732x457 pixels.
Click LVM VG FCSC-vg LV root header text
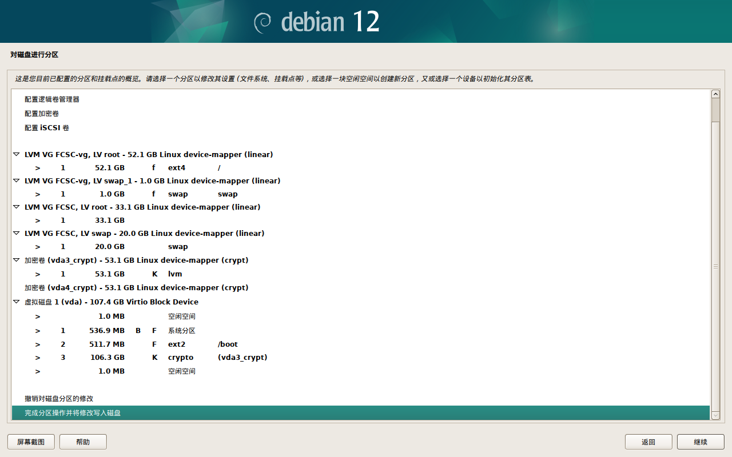point(149,155)
